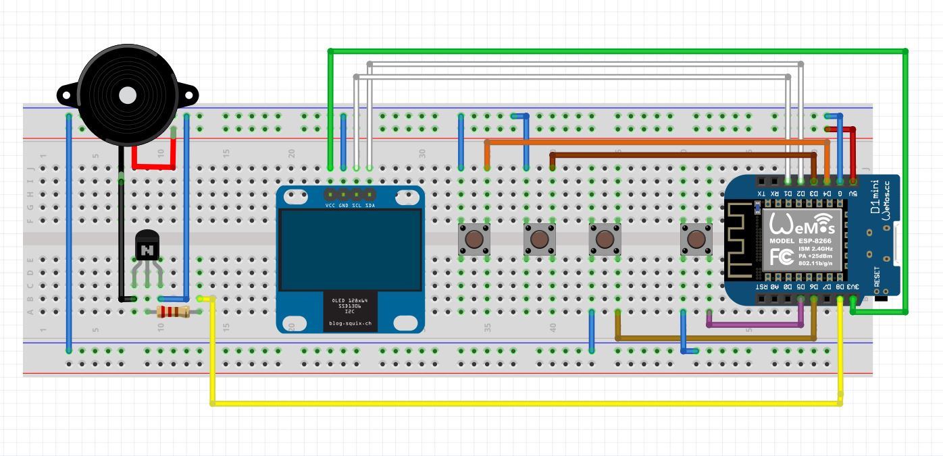Click the third push button from left
Screen dimensions: 943x456
[x=605, y=239]
